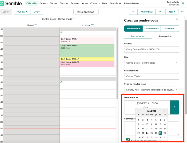Image resolution: width=187 pixels, height=143 pixels.
Task: Click the pencil edit icon above 07:45 appointment
Action: tap(61, 32)
